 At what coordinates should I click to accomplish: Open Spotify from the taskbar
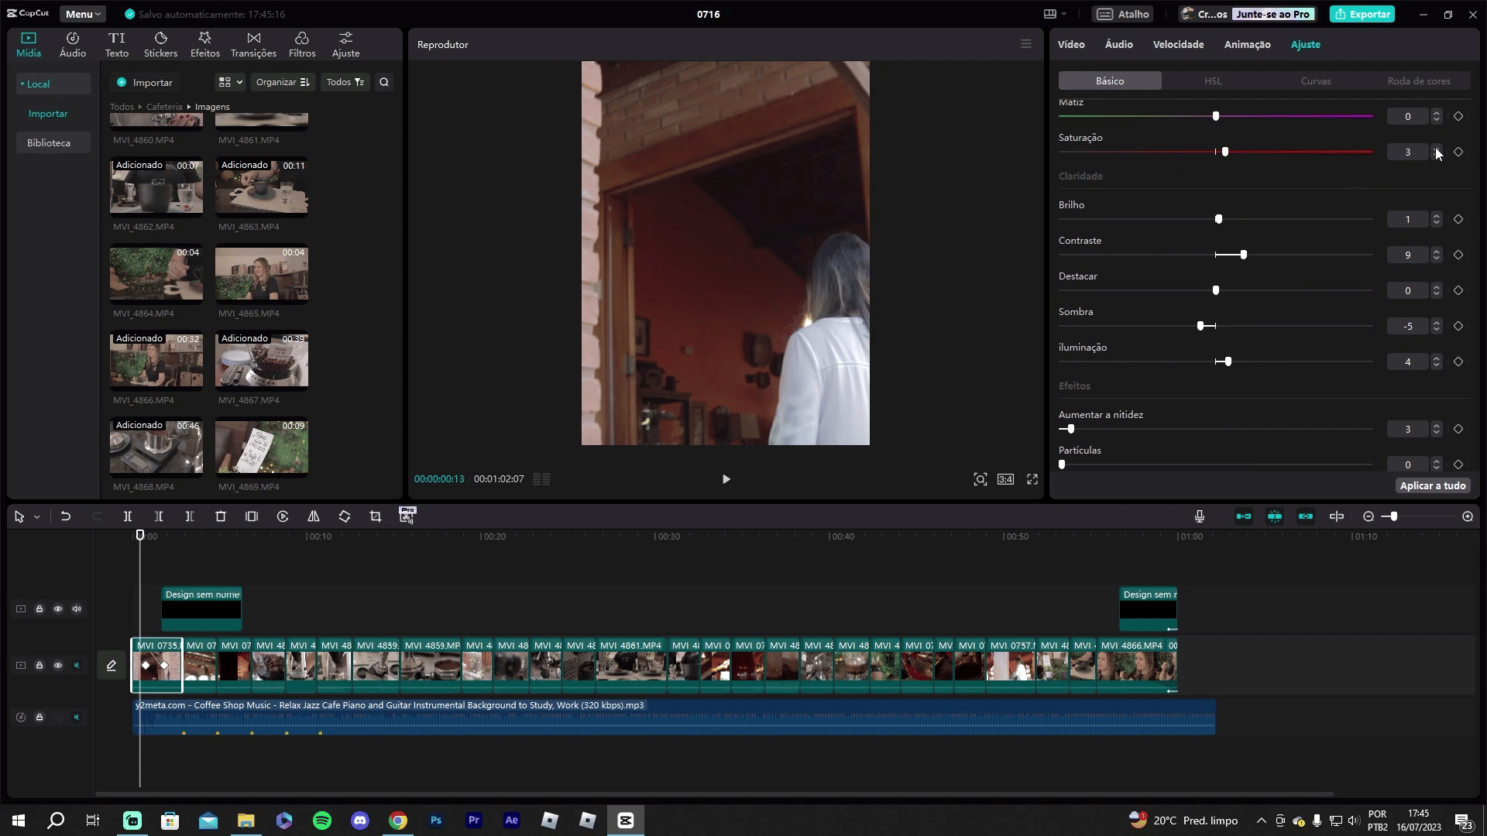pyautogui.click(x=322, y=821)
